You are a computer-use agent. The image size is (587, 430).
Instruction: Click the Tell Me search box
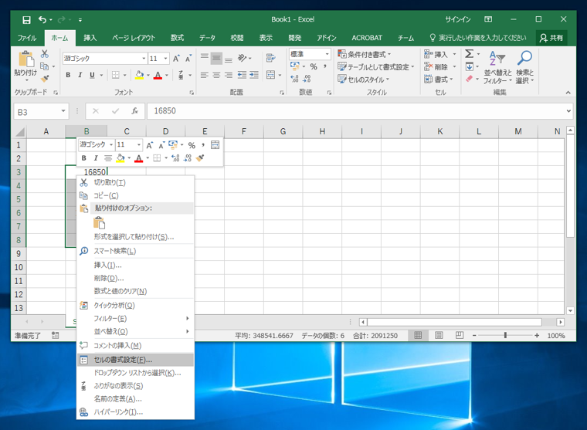(x=478, y=38)
